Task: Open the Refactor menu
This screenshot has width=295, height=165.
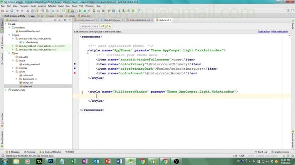Action: (52, 6)
